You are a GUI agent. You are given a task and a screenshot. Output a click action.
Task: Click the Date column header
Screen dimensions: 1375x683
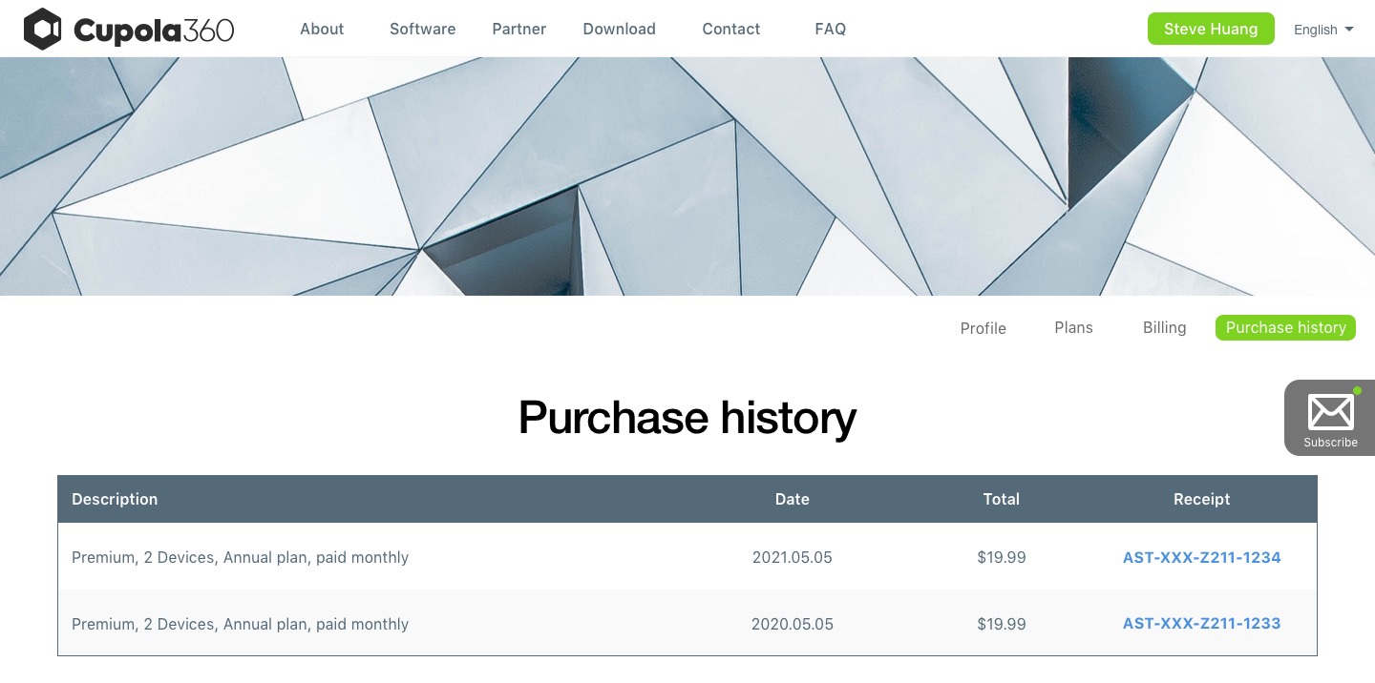[793, 499]
